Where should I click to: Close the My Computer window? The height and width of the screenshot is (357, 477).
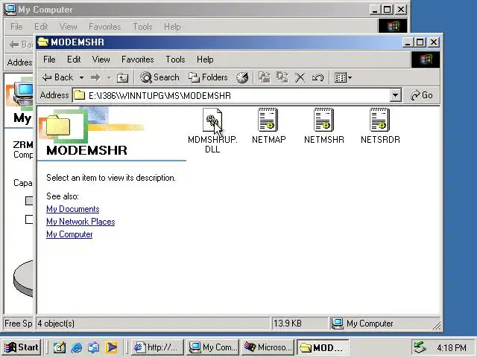pos(401,10)
